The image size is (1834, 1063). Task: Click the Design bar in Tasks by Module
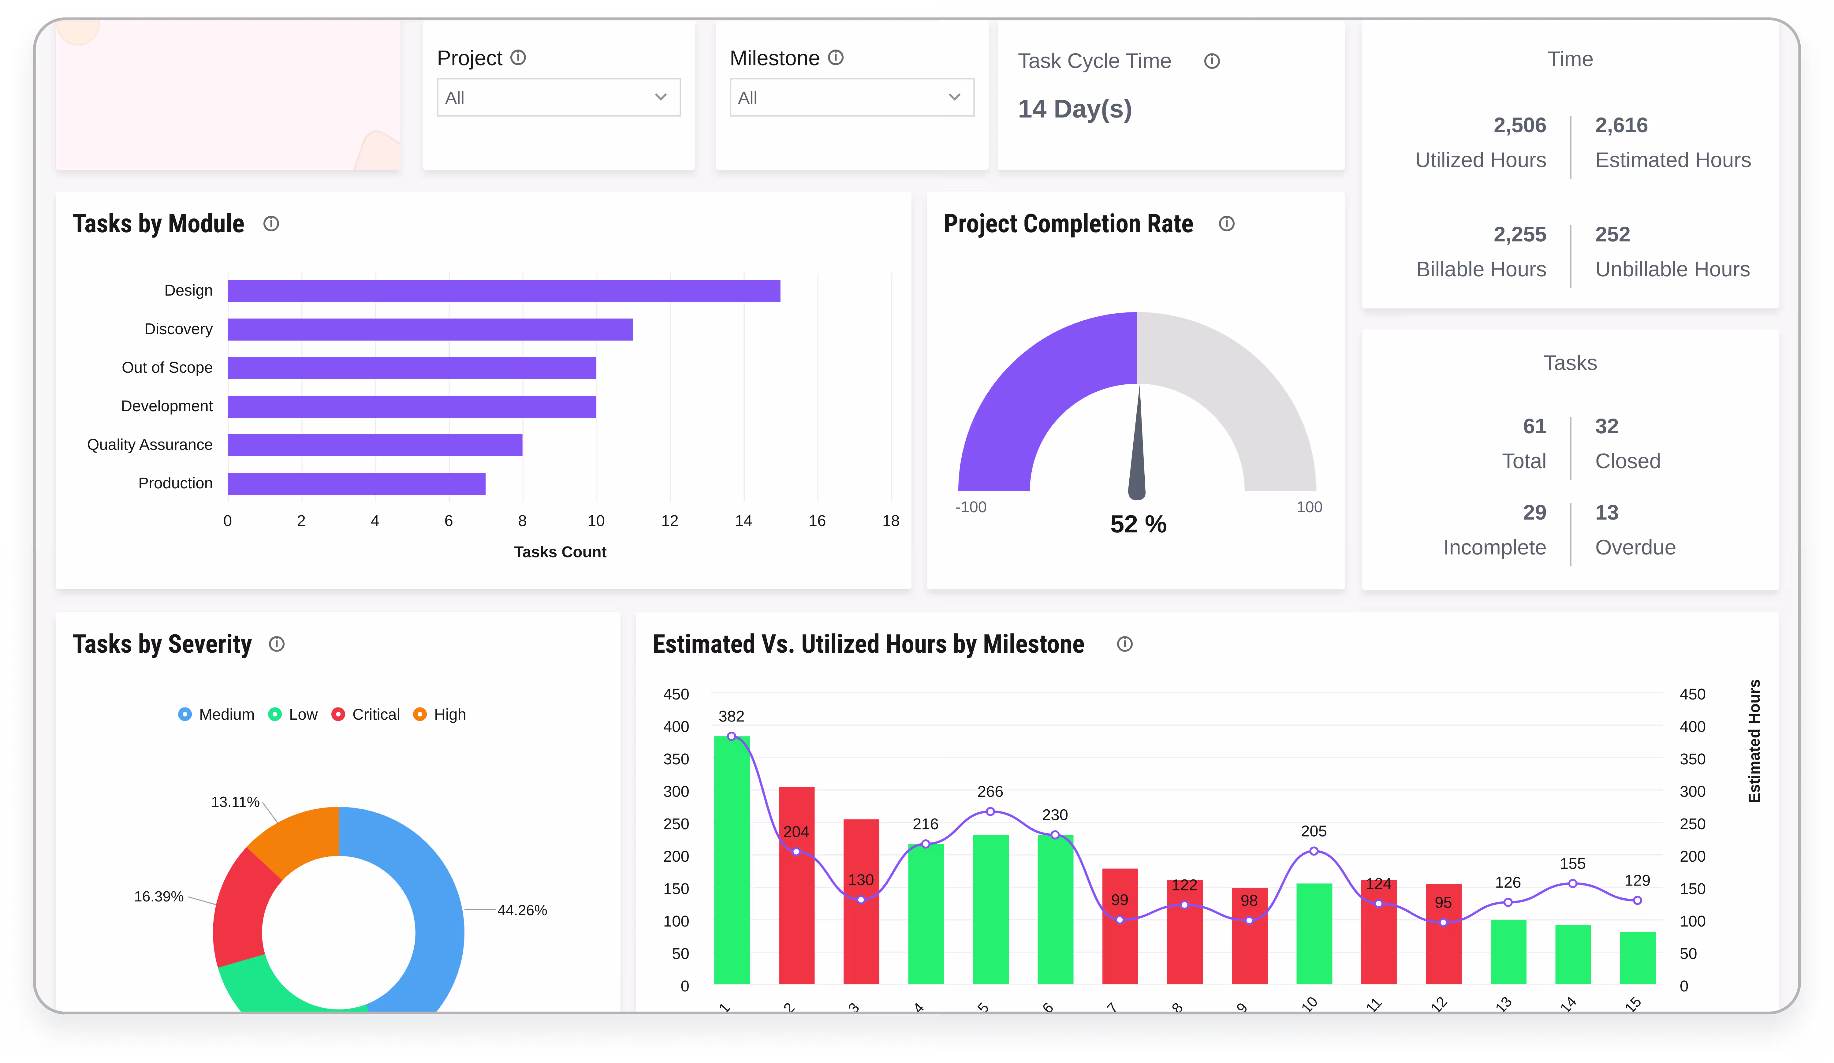(x=504, y=291)
